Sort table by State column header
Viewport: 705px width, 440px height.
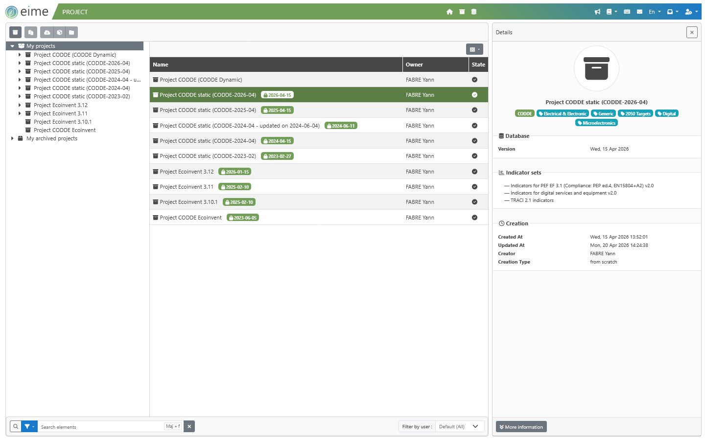tap(478, 65)
